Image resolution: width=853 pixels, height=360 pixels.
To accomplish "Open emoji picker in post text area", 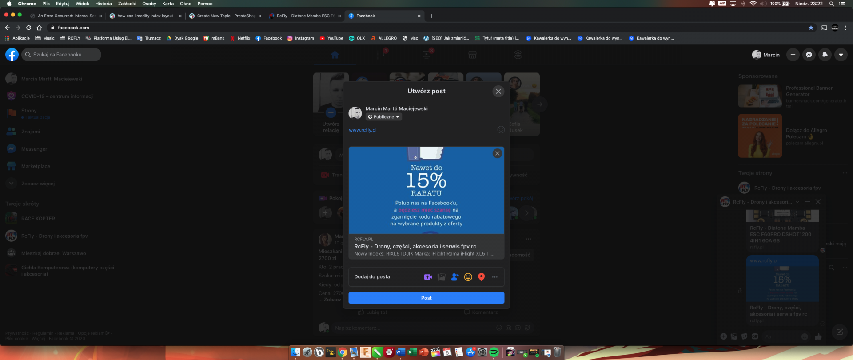I will (x=501, y=130).
